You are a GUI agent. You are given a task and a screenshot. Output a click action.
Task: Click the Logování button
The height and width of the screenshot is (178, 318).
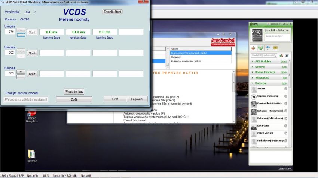tap(137, 99)
